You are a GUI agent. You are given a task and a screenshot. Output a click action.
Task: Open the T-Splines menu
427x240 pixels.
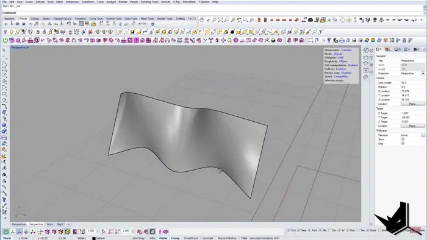pyautogui.click(x=204, y=2)
